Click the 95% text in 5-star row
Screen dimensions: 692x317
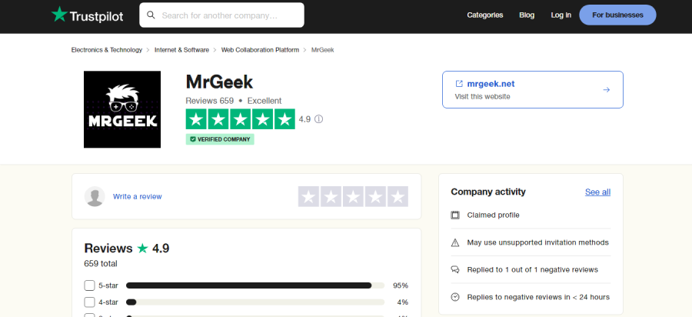[x=401, y=285]
